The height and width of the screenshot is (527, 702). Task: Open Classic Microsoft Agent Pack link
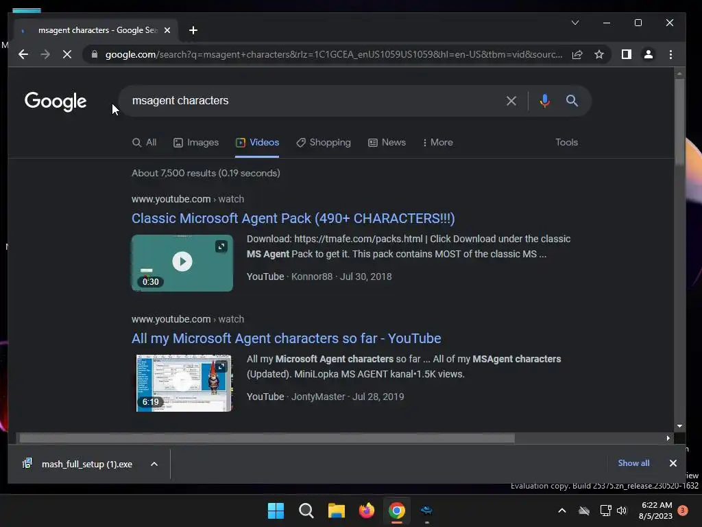pos(293,218)
